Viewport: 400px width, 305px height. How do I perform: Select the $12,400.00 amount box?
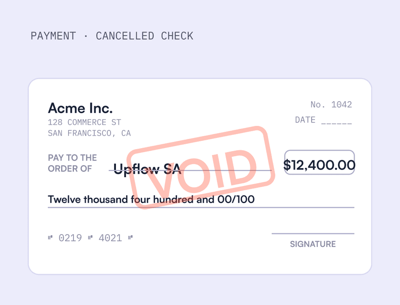(x=319, y=162)
